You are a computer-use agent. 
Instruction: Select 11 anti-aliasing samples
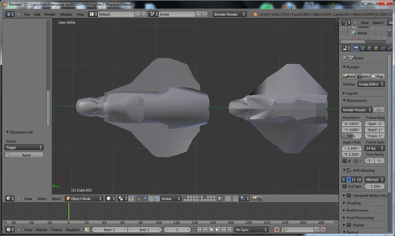click(x=354, y=180)
